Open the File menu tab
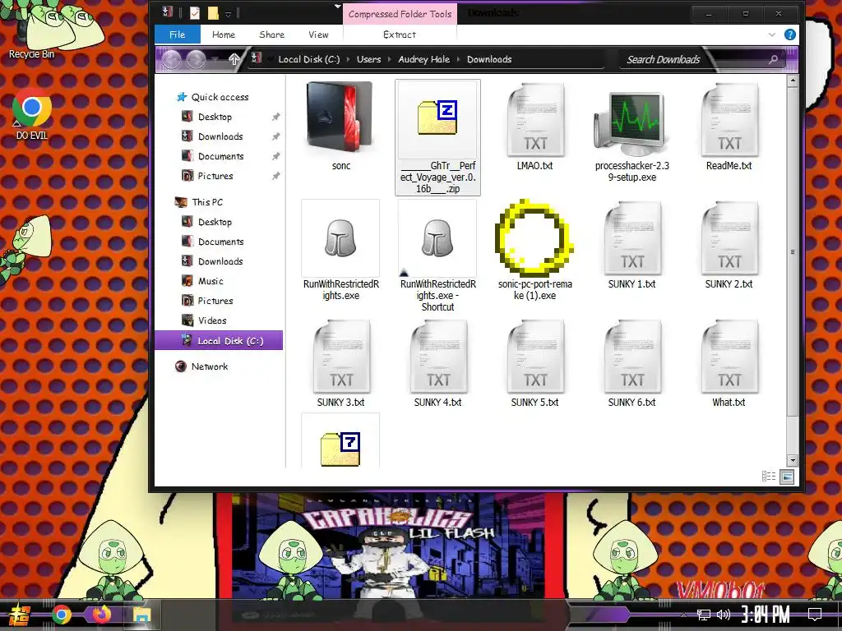 pyautogui.click(x=178, y=35)
